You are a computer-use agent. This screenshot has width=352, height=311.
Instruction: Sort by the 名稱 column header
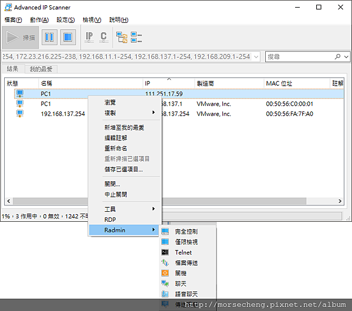[91, 83]
